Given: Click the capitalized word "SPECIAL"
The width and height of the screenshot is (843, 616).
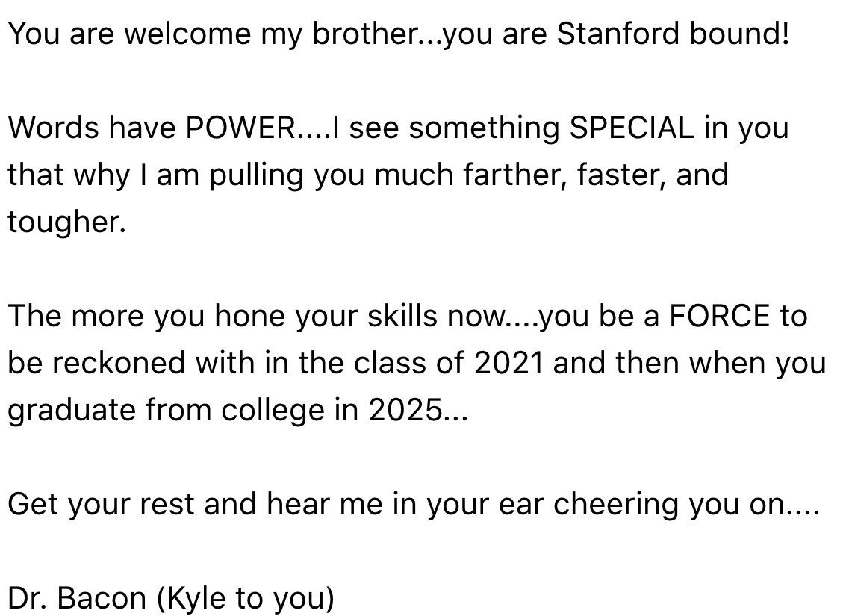Looking at the screenshot, I should [632, 128].
